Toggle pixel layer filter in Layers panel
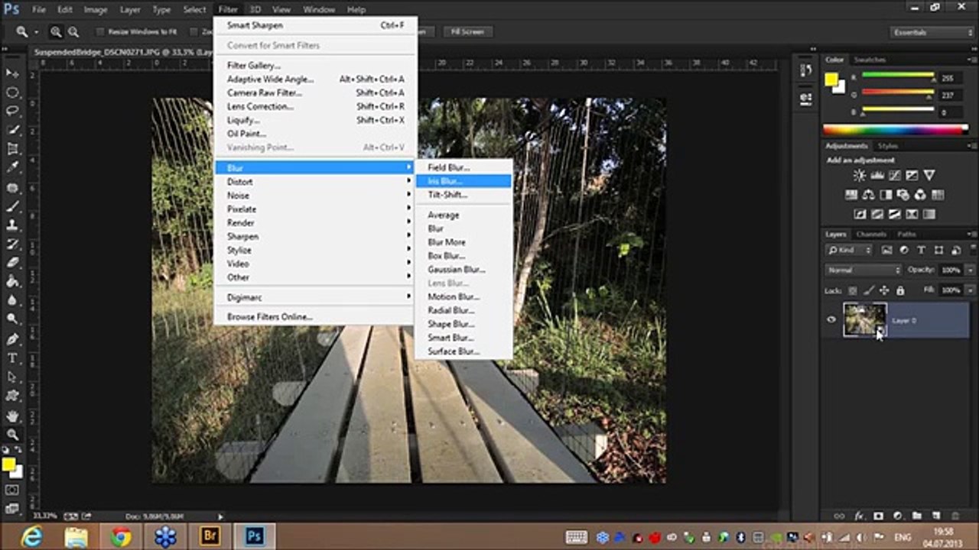The width and height of the screenshot is (979, 550). click(887, 250)
